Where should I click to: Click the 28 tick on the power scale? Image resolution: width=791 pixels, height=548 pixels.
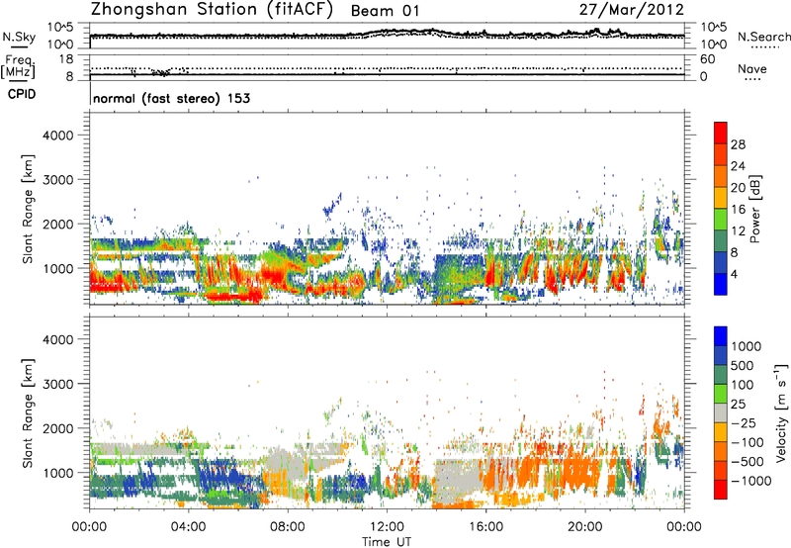pos(738,144)
